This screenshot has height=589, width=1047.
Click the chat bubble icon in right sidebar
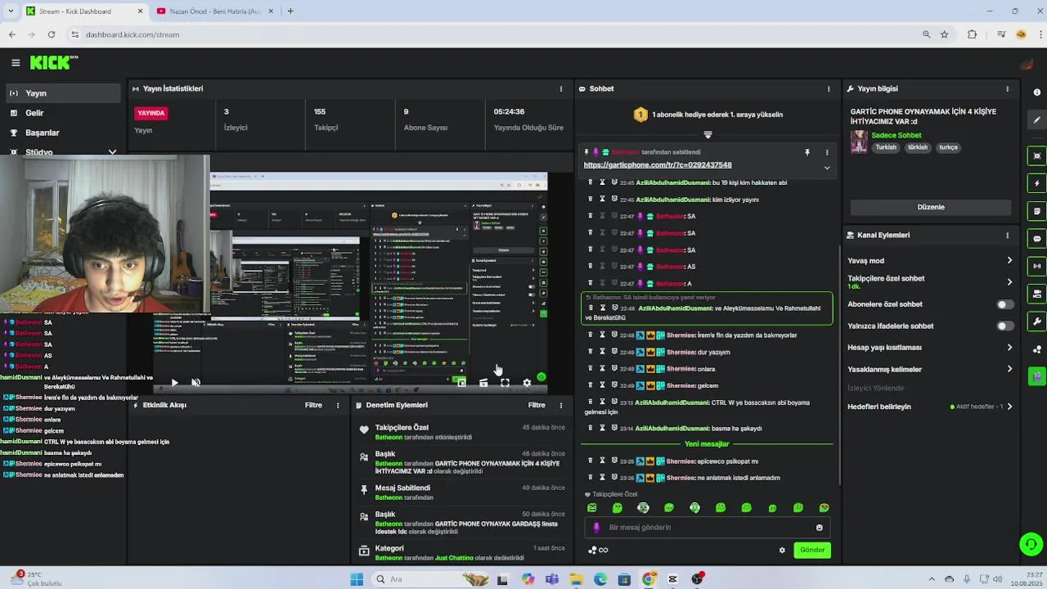[1037, 239]
